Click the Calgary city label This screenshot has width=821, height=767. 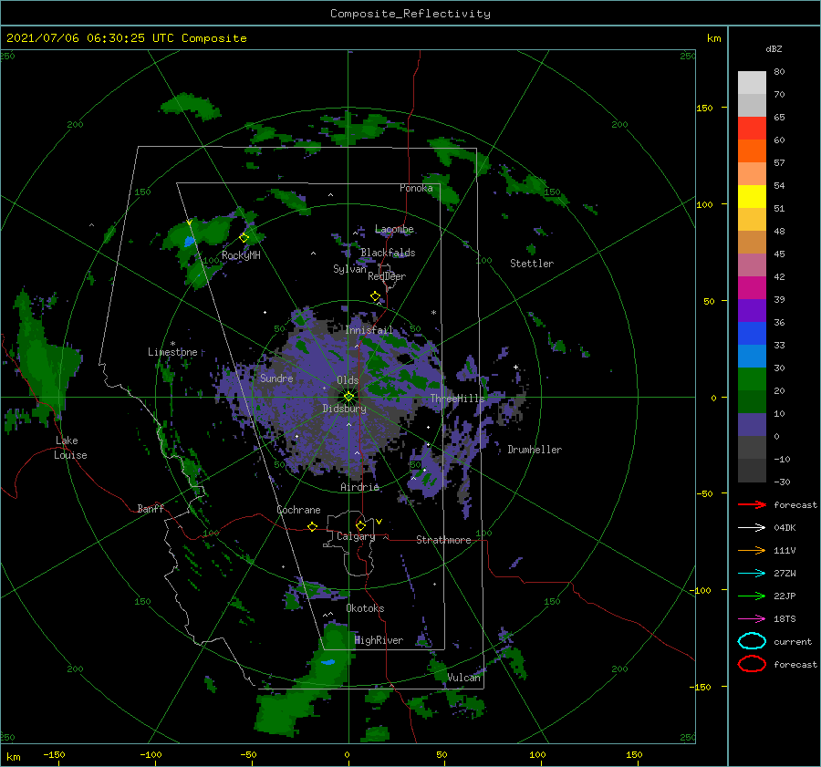(356, 536)
